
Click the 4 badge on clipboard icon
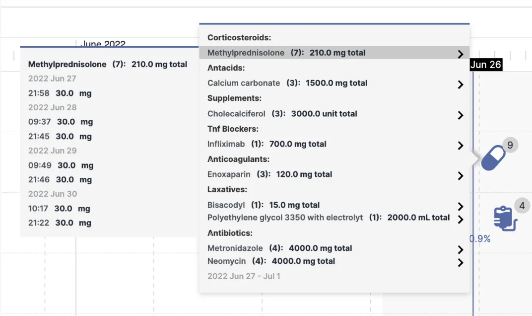(522, 206)
